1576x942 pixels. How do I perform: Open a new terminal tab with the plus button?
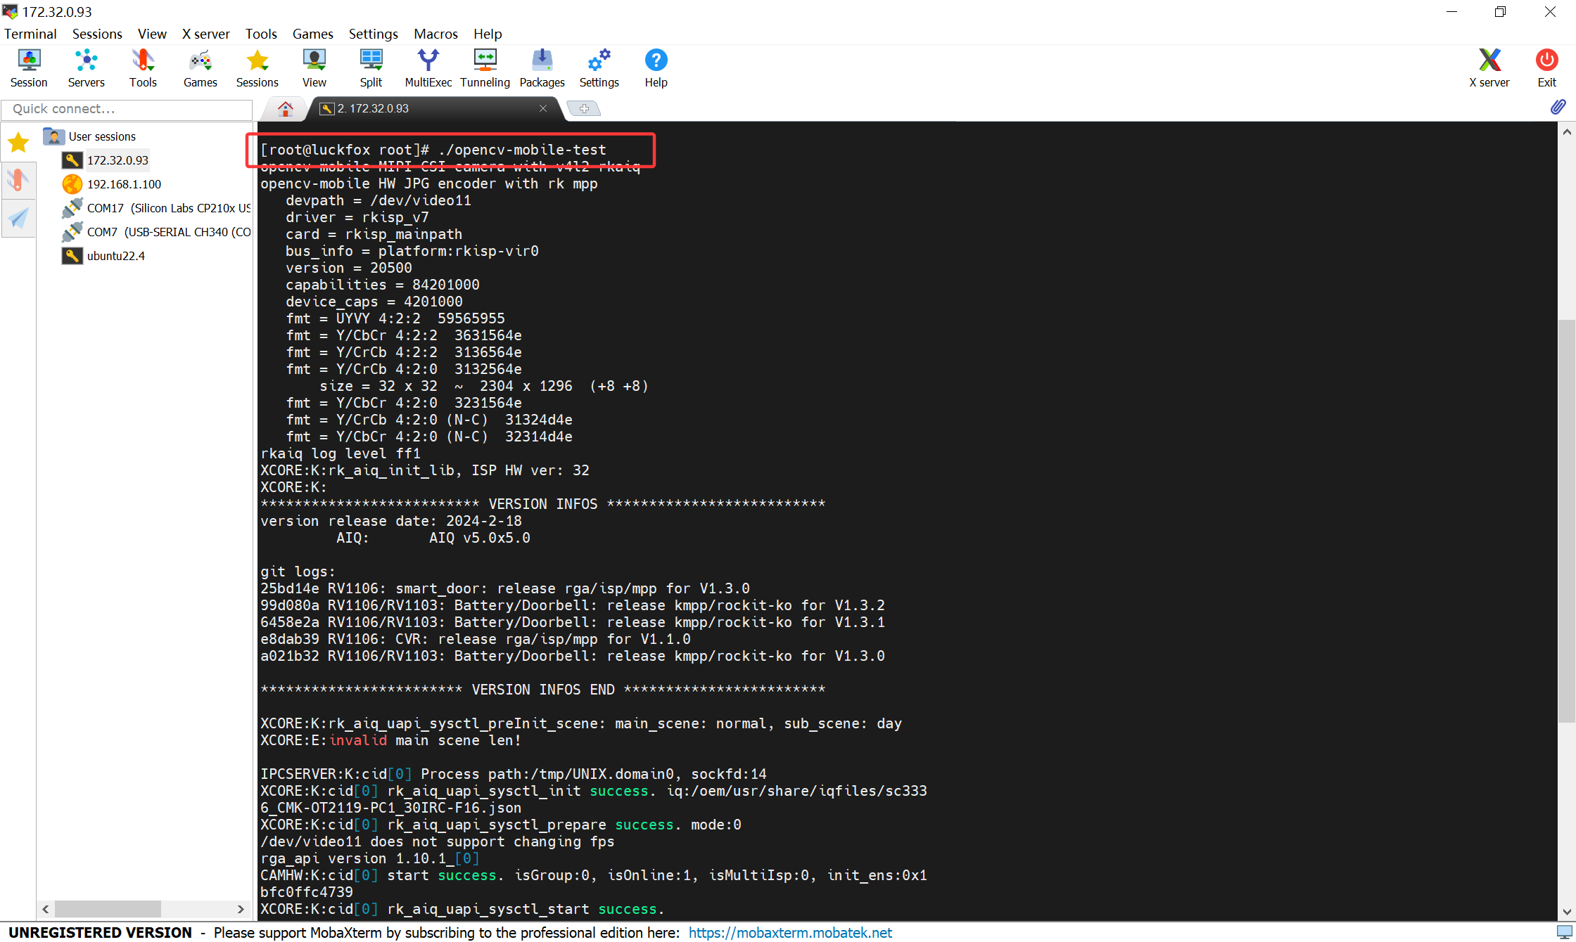click(x=584, y=108)
